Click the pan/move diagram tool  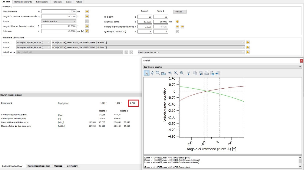click(x=152, y=73)
